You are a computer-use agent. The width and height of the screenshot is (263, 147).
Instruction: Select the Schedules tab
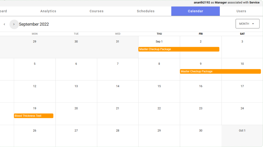146,11
